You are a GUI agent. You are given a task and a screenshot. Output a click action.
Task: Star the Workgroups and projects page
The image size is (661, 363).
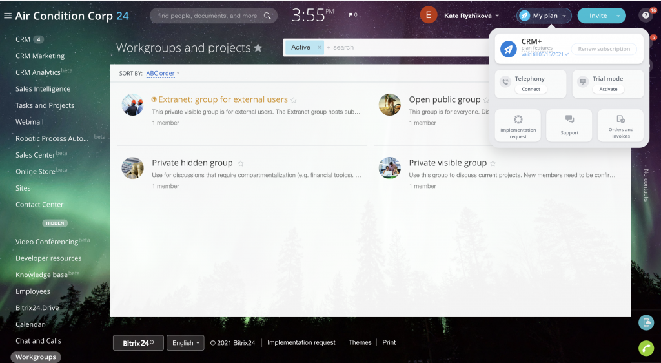[x=258, y=48]
